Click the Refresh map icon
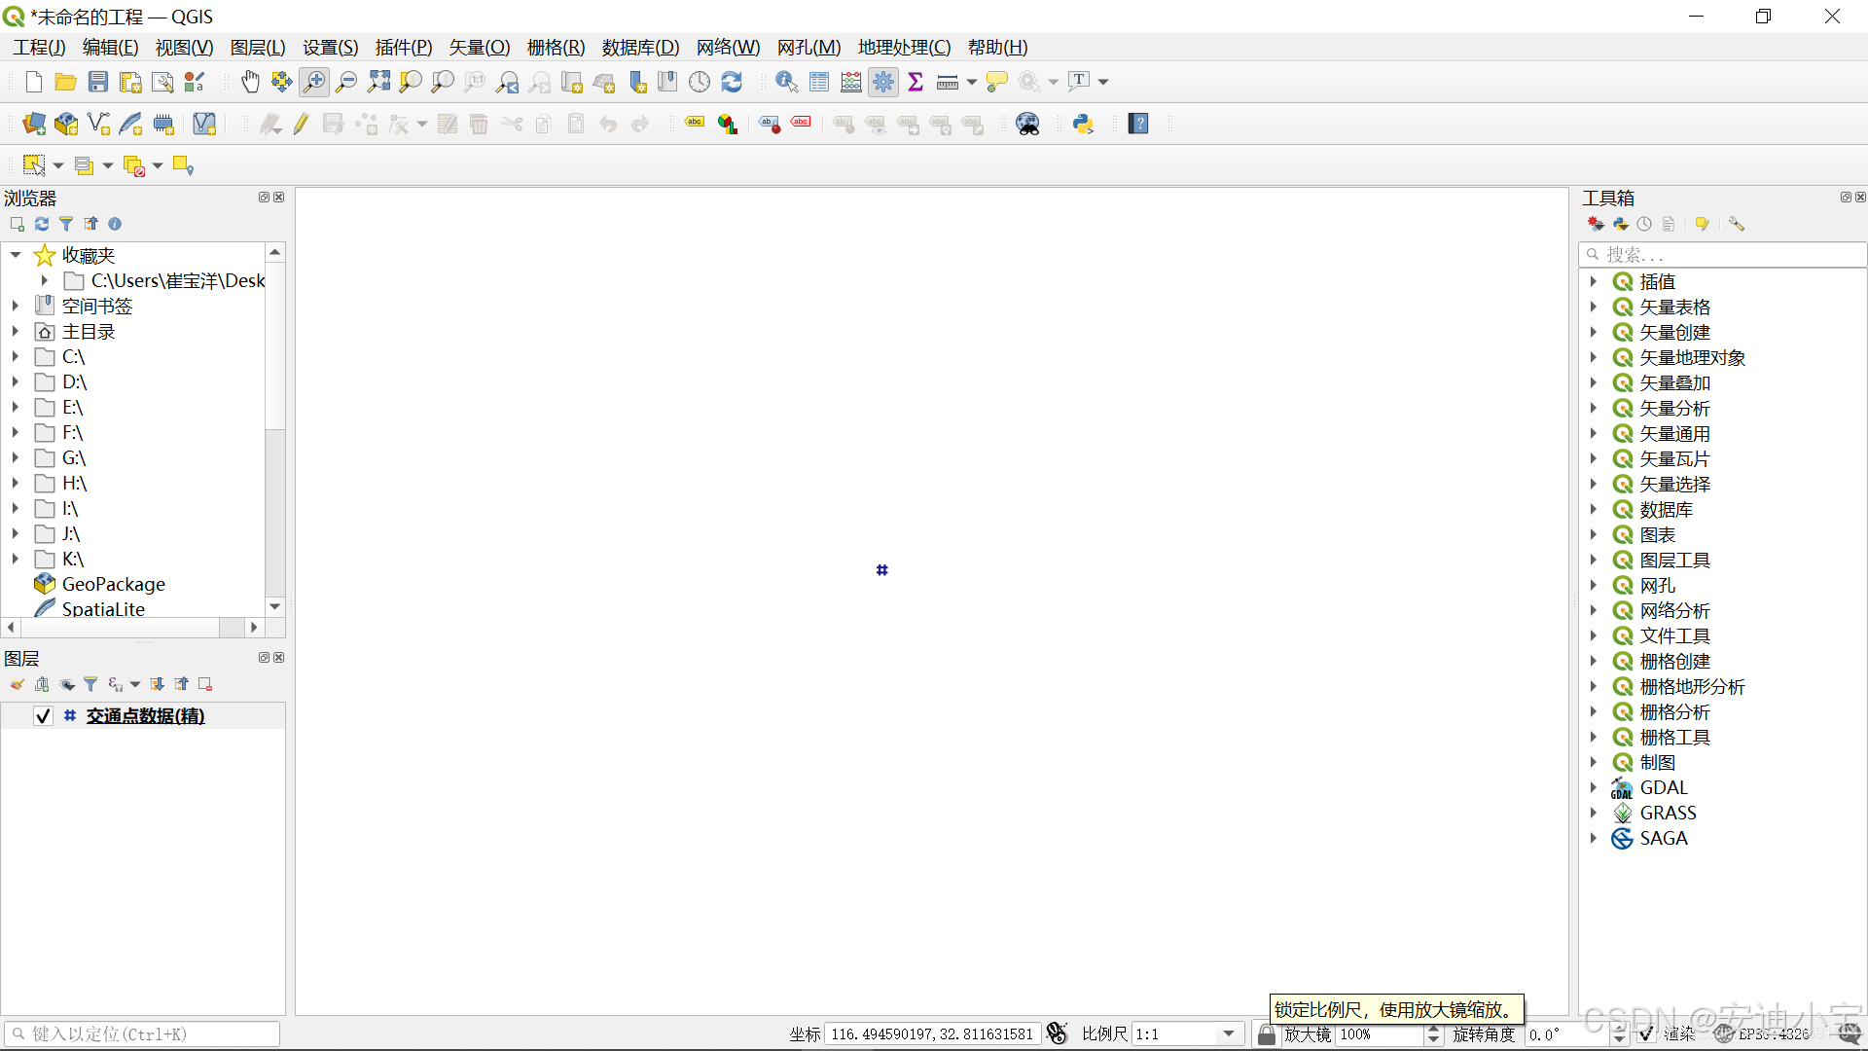The image size is (1868, 1051). [x=732, y=83]
